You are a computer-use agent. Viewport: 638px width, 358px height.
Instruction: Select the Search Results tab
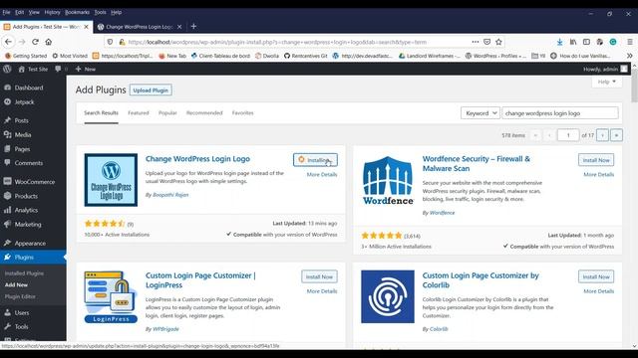click(x=101, y=112)
